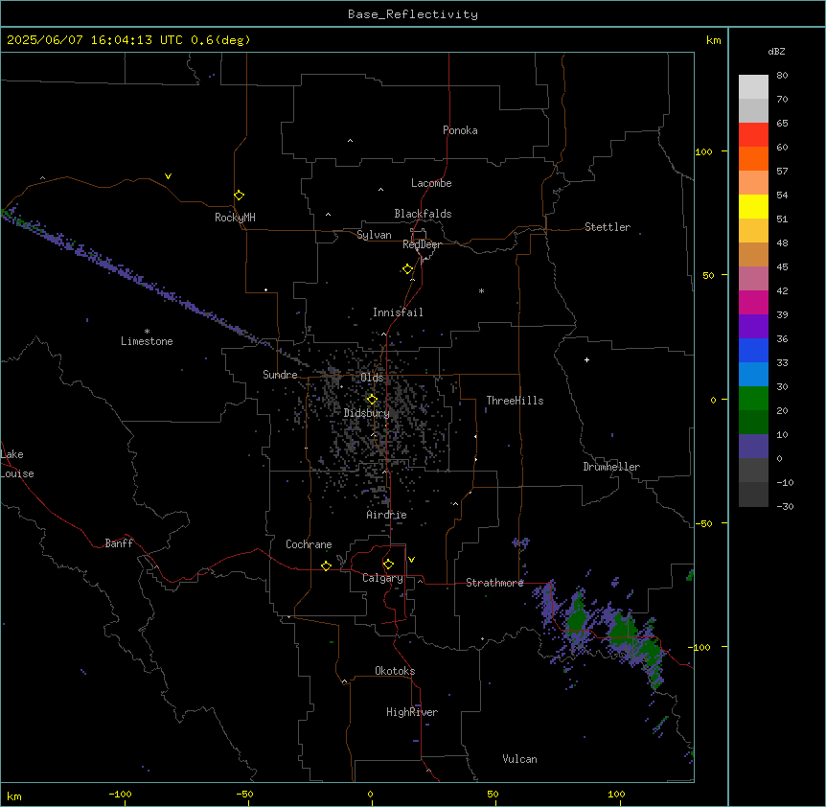Select the yellow diamond marker above Calgary label
The width and height of the screenshot is (826, 807).
(388, 565)
